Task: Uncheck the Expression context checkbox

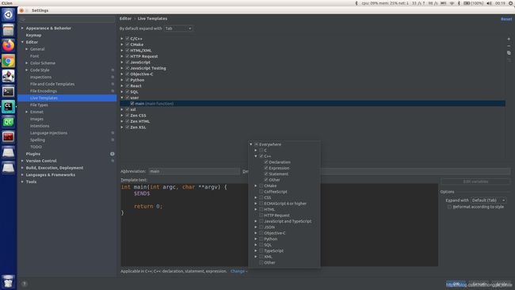Action: pos(266,168)
